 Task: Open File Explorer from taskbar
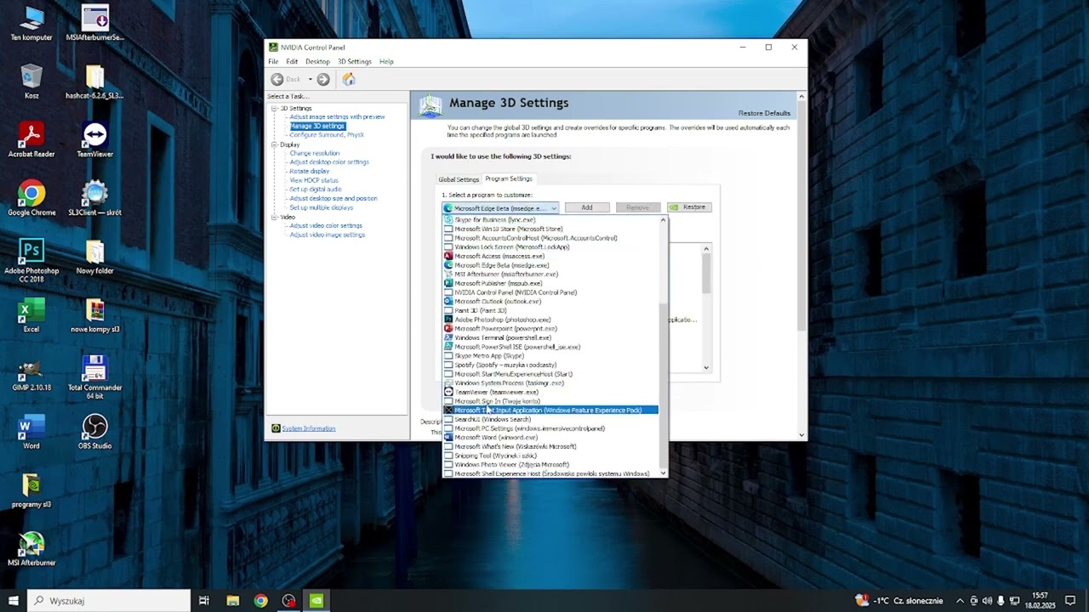click(x=232, y=601)
